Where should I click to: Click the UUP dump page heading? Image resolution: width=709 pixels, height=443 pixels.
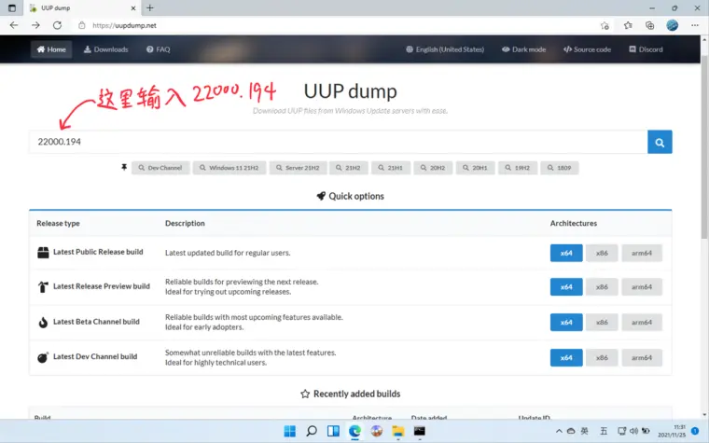(351, 91)
